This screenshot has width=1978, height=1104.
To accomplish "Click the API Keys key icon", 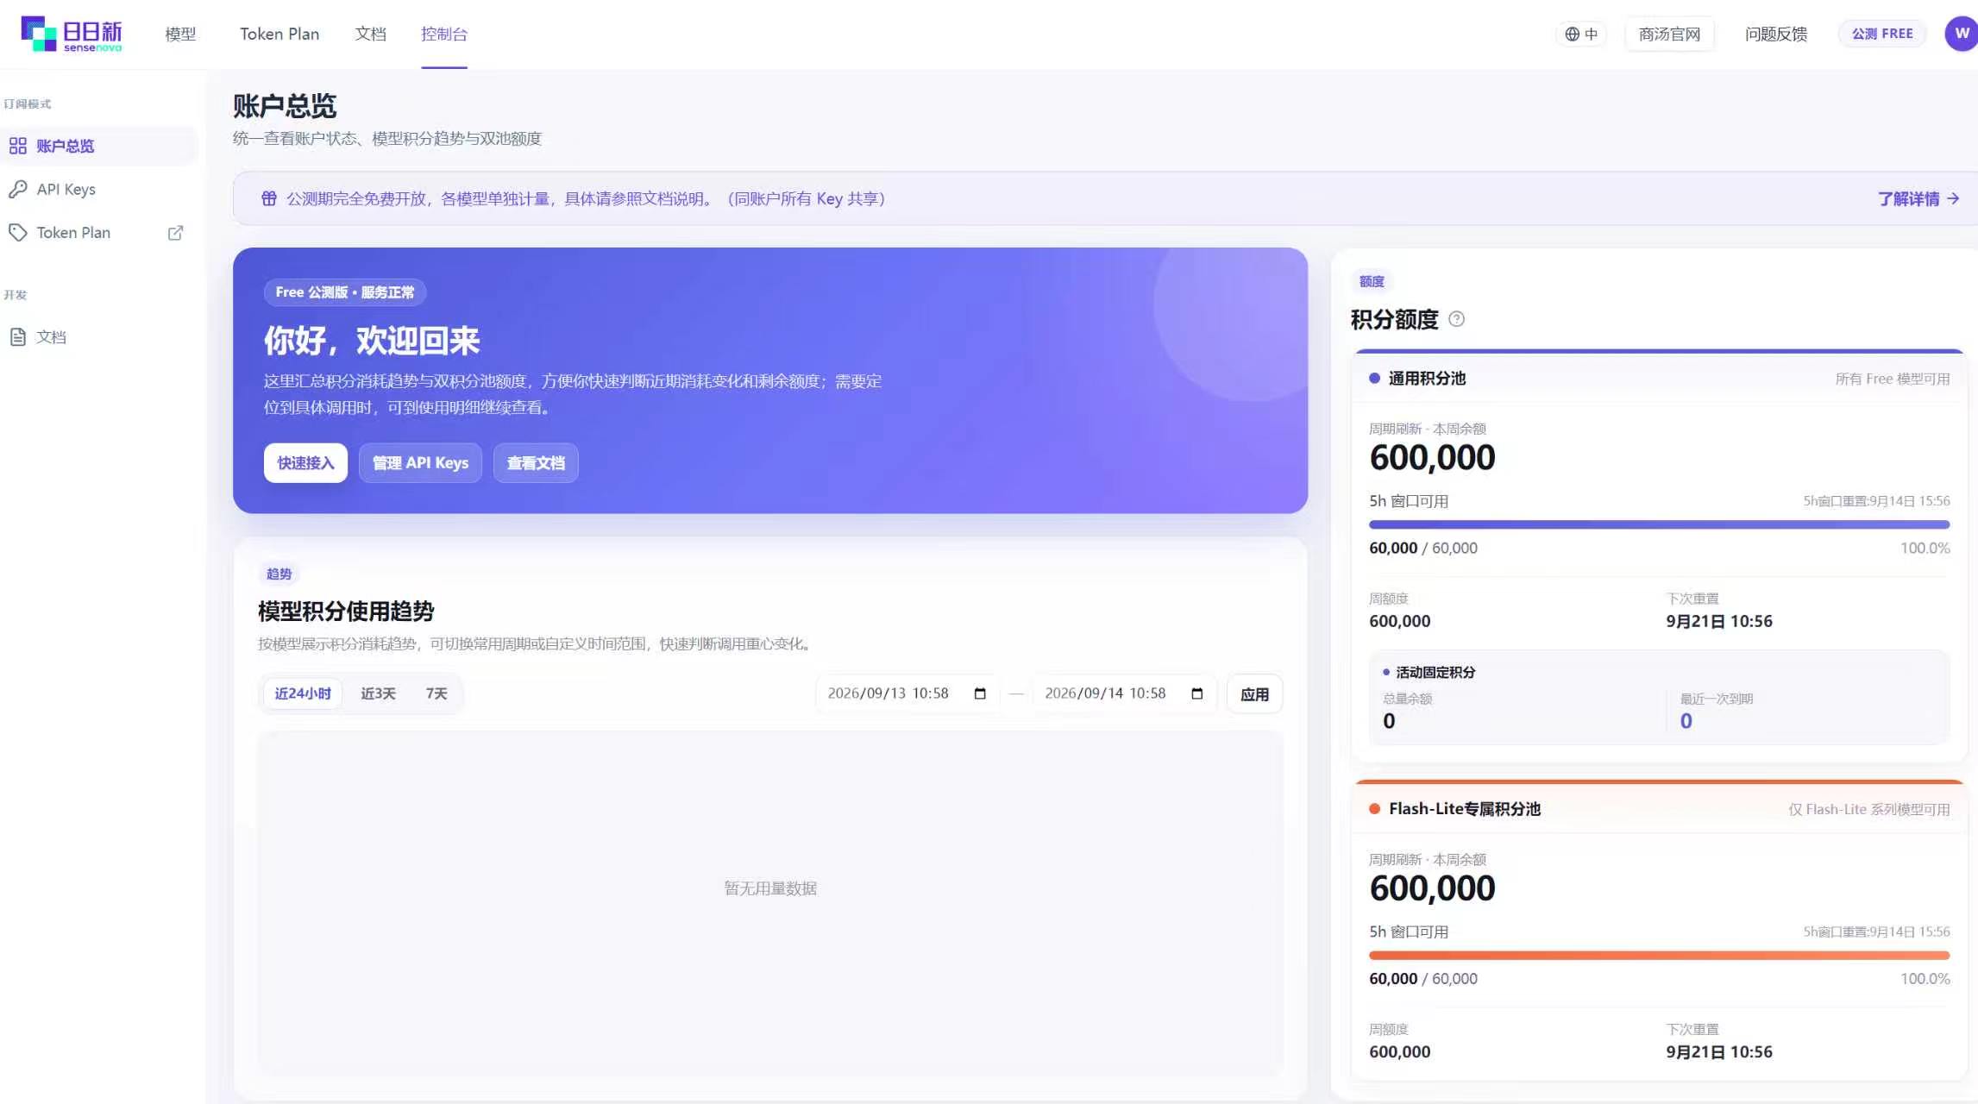I will click(x=18, y=189).
